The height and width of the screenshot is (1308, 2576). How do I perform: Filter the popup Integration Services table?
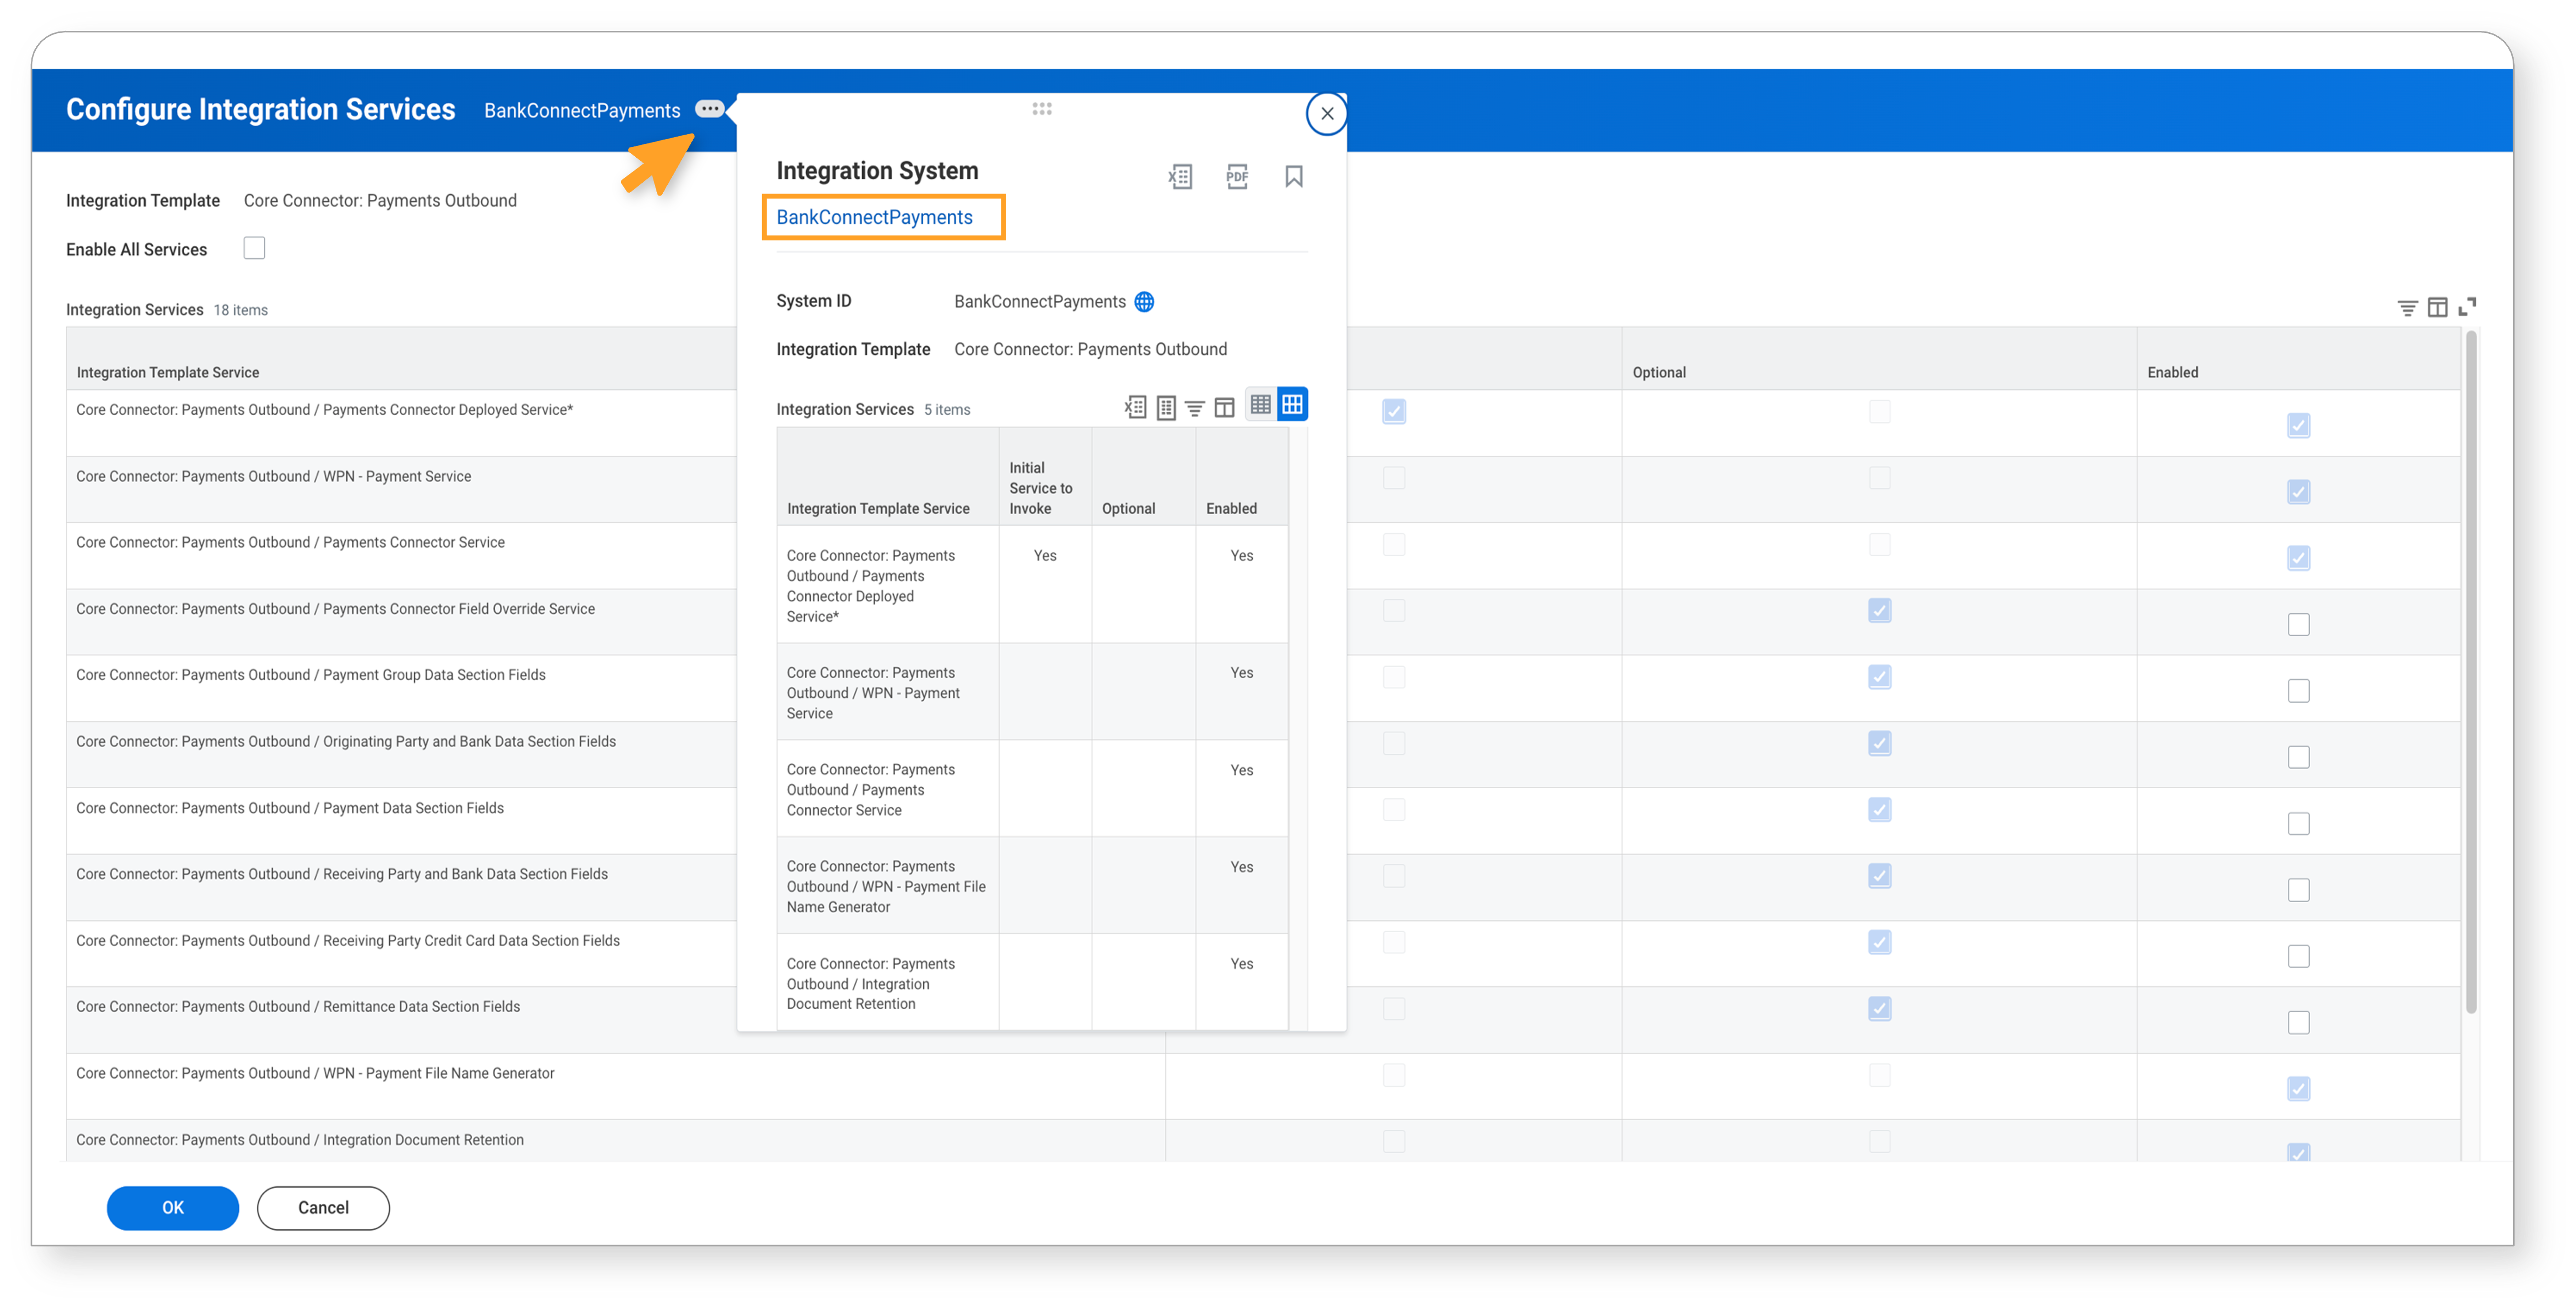point(1194,408)
